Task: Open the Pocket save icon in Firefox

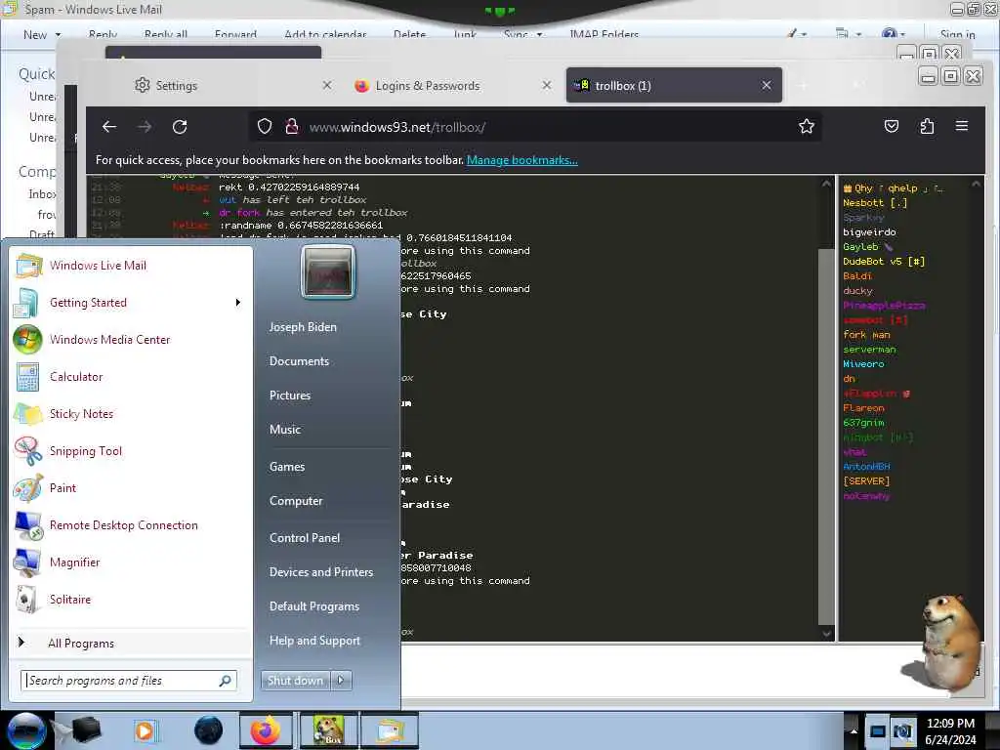Action: 892,126
